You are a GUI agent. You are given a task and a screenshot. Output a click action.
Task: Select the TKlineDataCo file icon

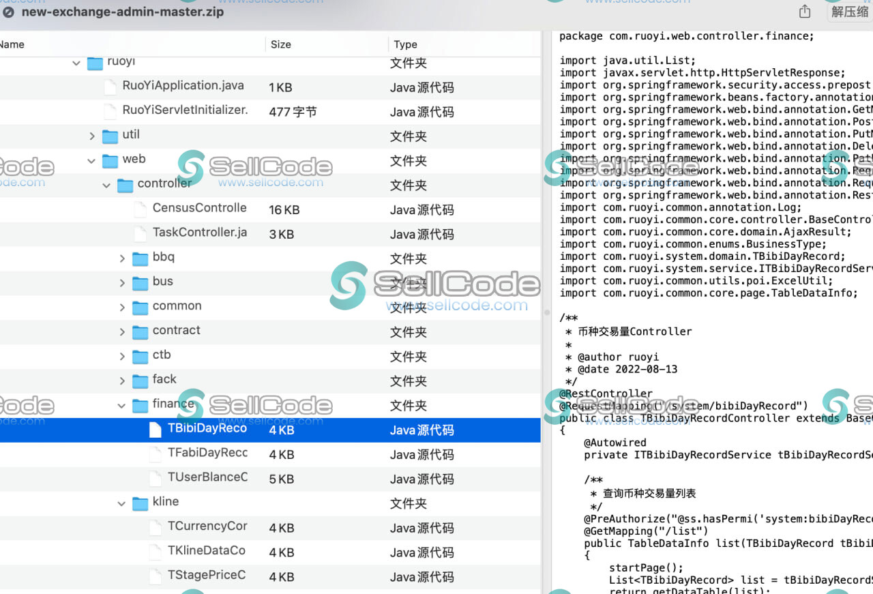155,552
